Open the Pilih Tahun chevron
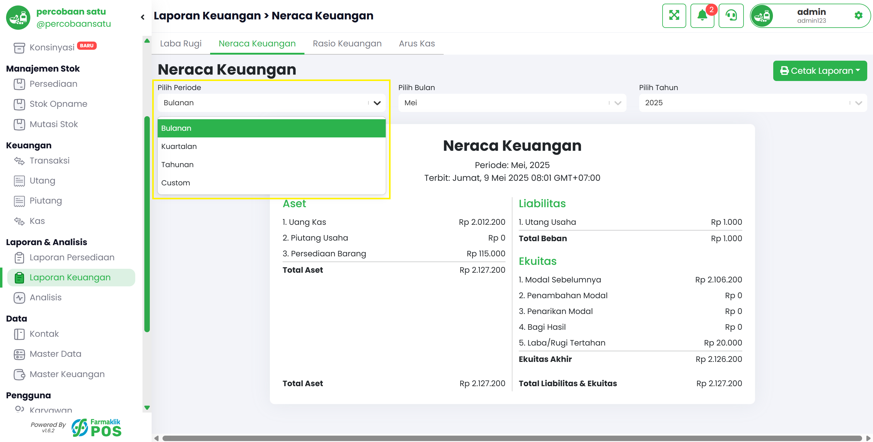This screenshot has height=442, width=873. tap(858, 103)
